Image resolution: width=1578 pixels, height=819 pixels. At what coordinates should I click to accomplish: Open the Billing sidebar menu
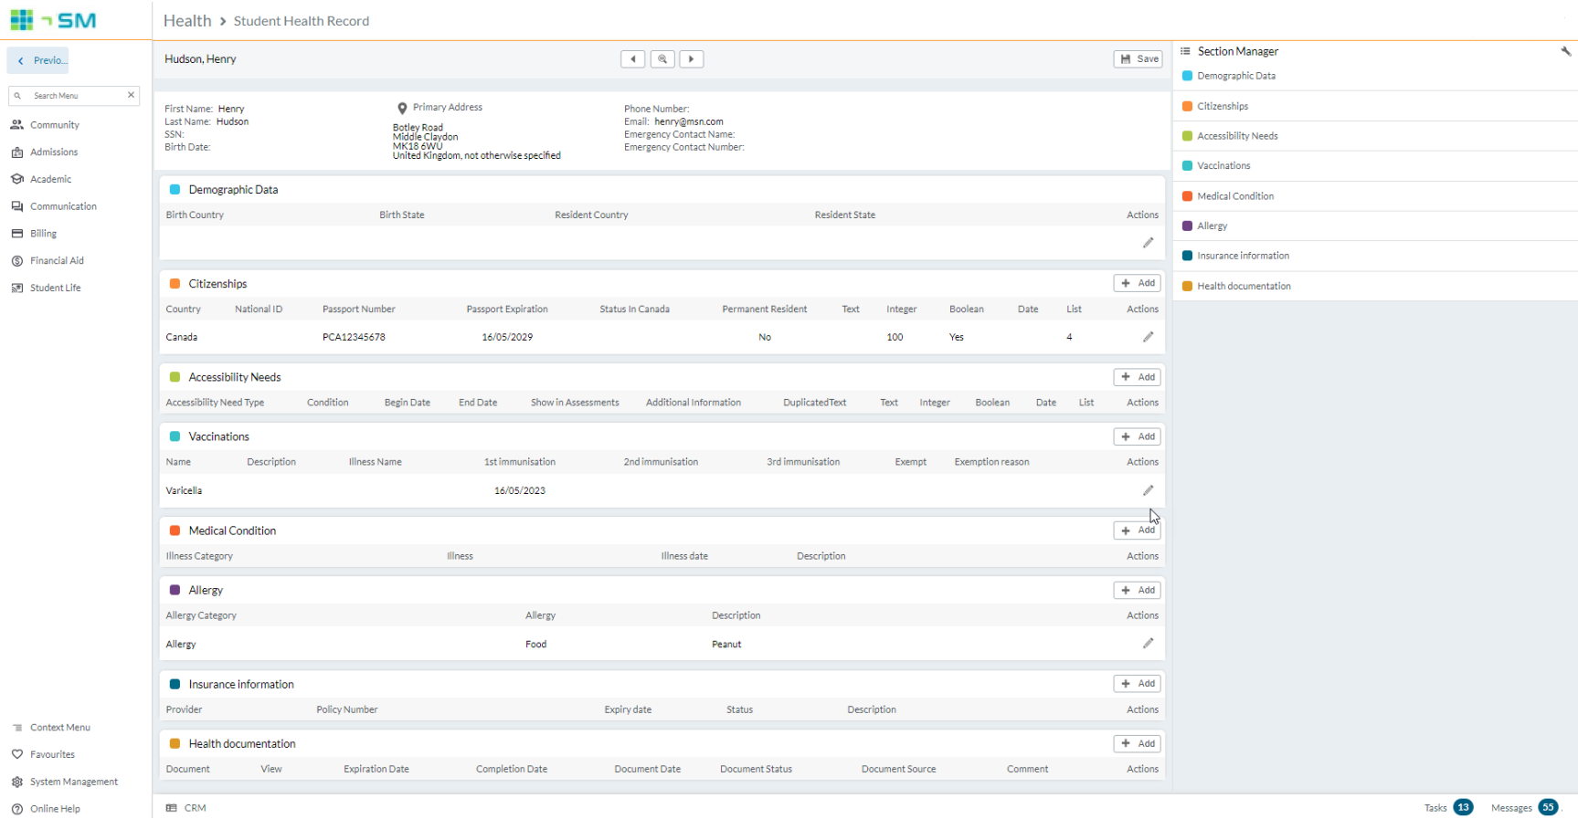34,234
